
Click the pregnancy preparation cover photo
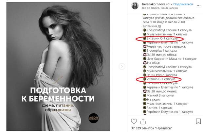[x=58, y=66]
